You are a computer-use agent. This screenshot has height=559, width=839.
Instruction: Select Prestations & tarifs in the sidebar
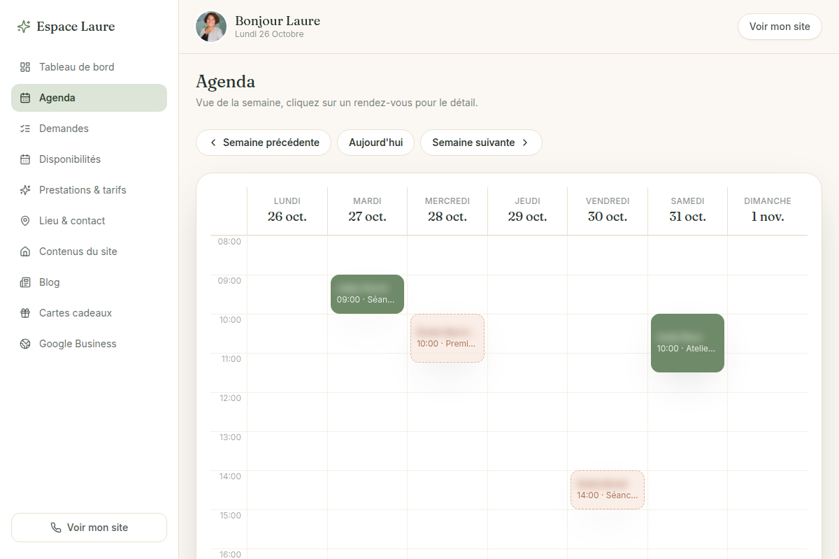coord(89,190)
